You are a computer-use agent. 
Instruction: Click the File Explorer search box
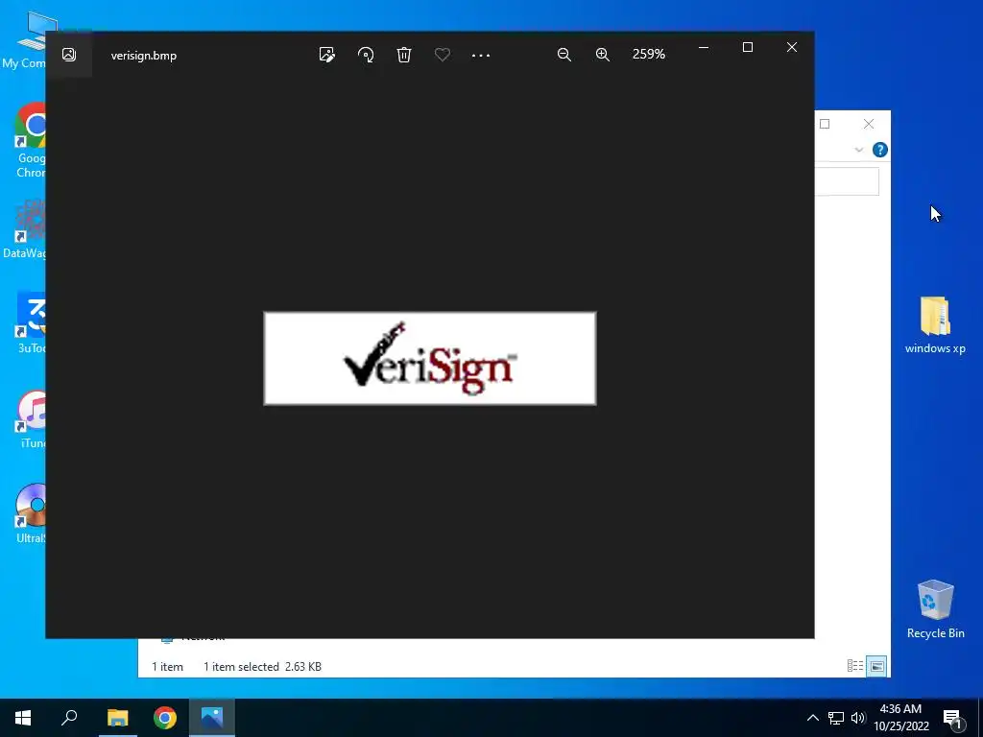(847, 181)
